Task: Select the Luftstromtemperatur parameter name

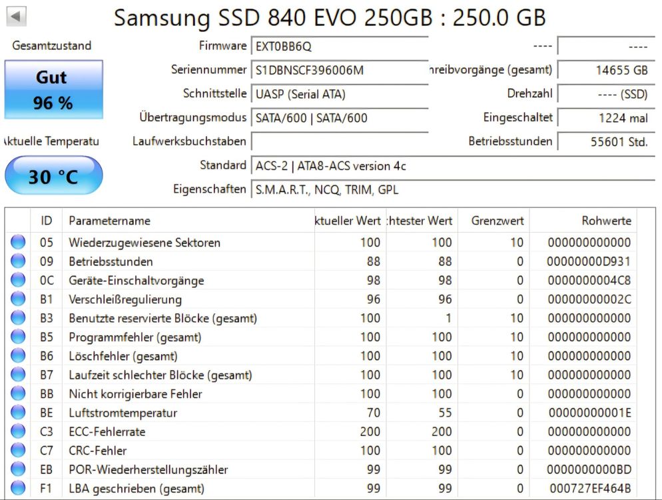Action: [123, 413]
